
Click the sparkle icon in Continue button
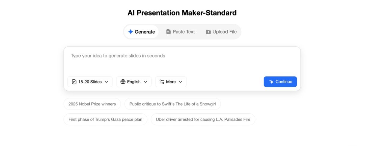point(271,82)
